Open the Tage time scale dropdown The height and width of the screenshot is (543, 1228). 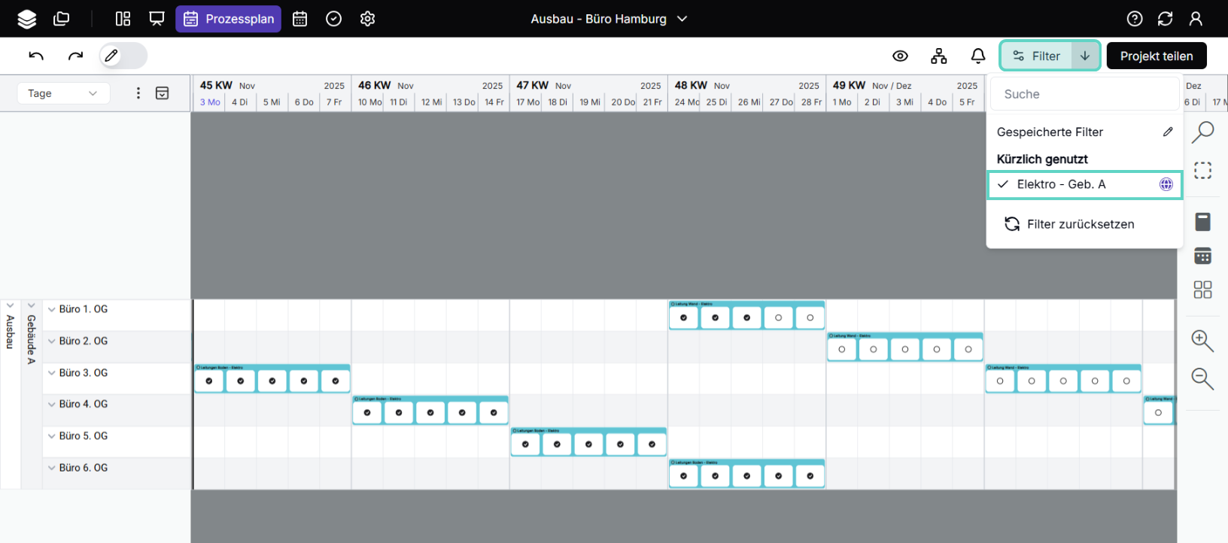[x=63, y=93]
